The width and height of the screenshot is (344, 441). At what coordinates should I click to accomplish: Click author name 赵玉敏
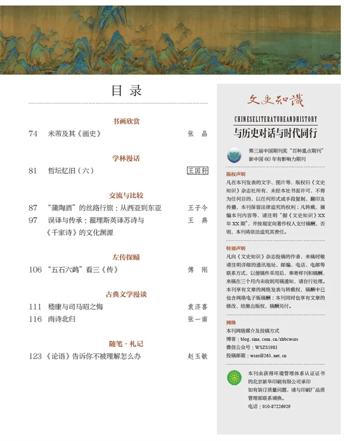coord(198,356)
